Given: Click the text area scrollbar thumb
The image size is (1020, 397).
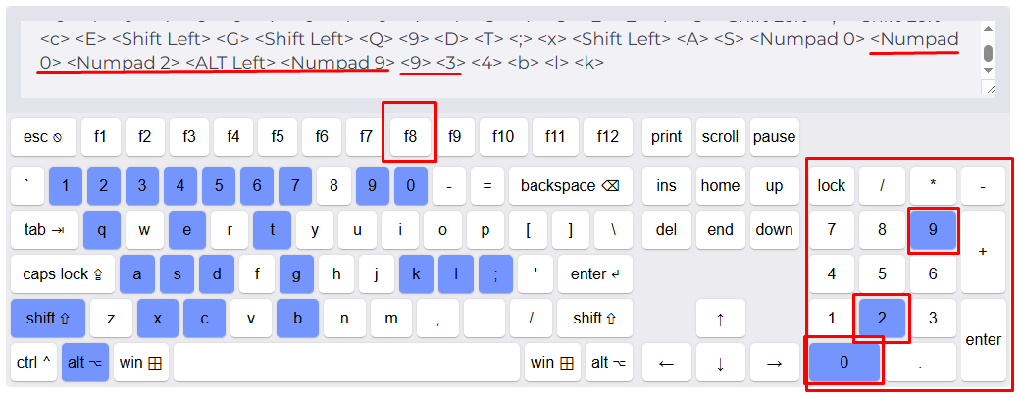Looking at the screenshot, I should pyautogui.click(x=988, y=53).
